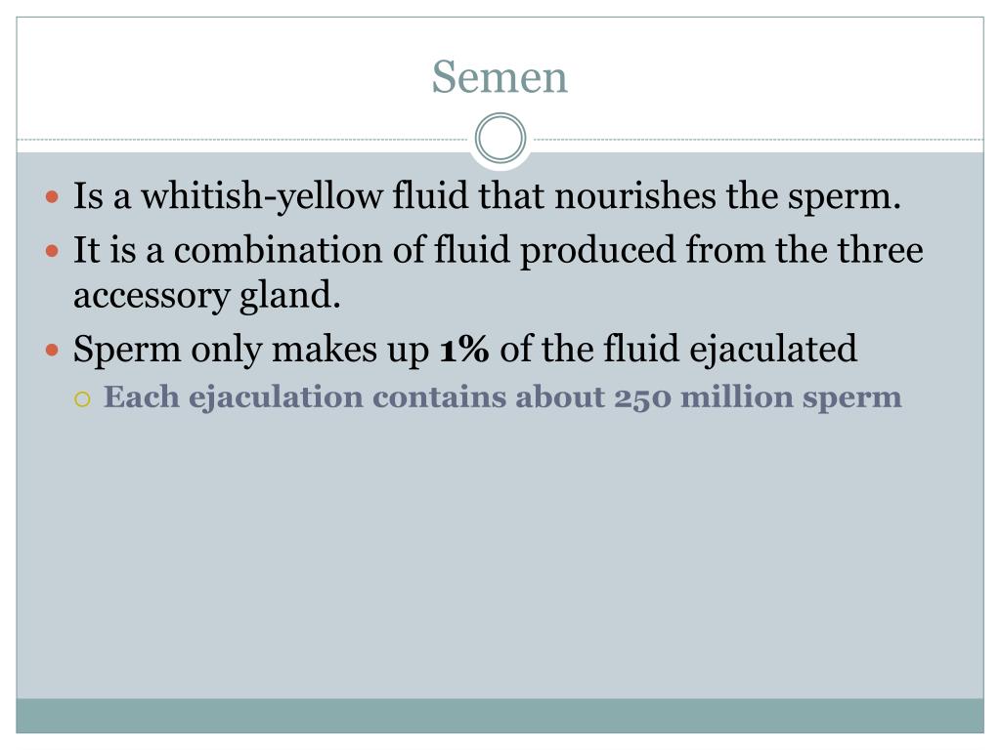Screen dimensions: 1001x750
Task: Click the teal footer bar of the slide
Action: coord(500,716)
